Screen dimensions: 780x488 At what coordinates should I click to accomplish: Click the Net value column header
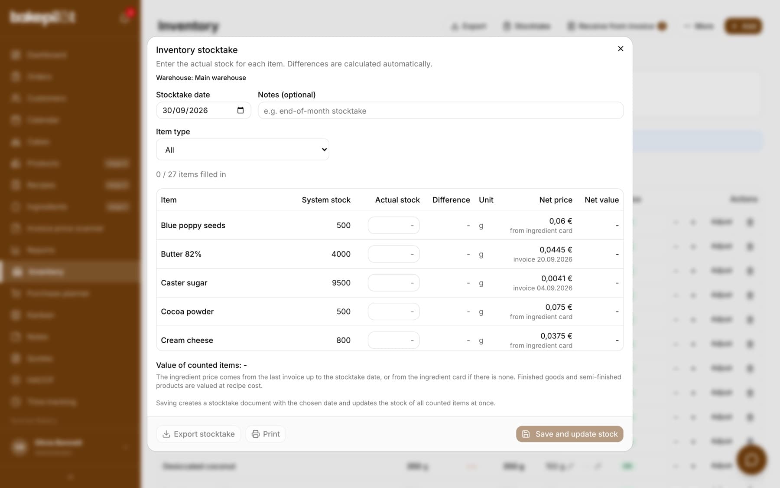click(601, 200)
